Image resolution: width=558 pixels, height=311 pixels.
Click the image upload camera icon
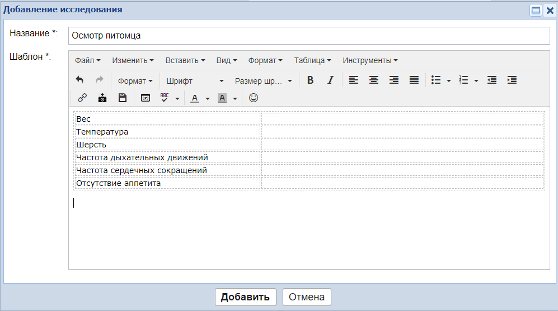(x=102, y=98)
